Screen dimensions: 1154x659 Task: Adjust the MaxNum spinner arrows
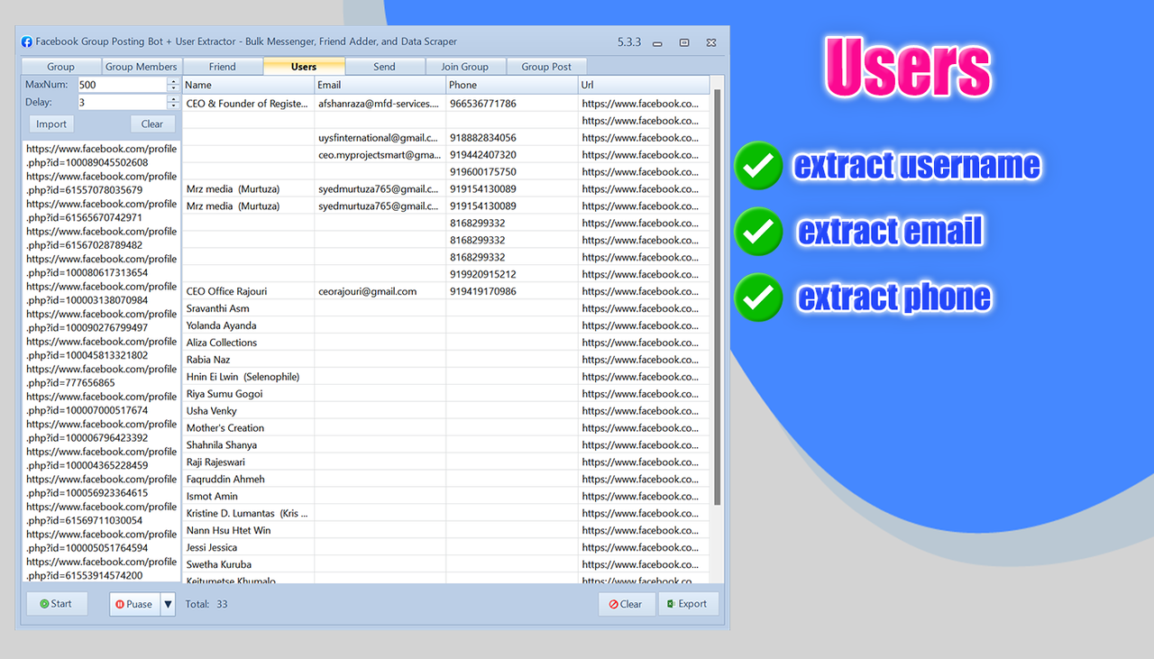click(173, 85)
